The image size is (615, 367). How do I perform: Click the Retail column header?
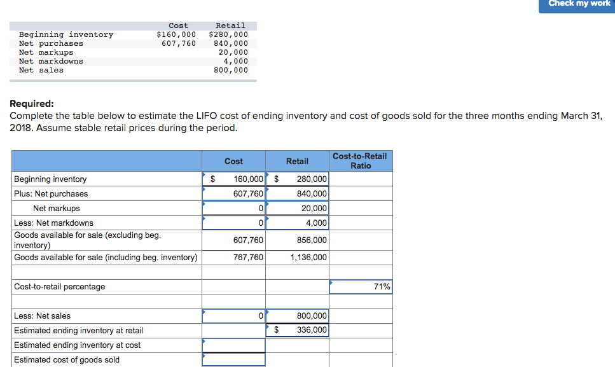point(297,161)
